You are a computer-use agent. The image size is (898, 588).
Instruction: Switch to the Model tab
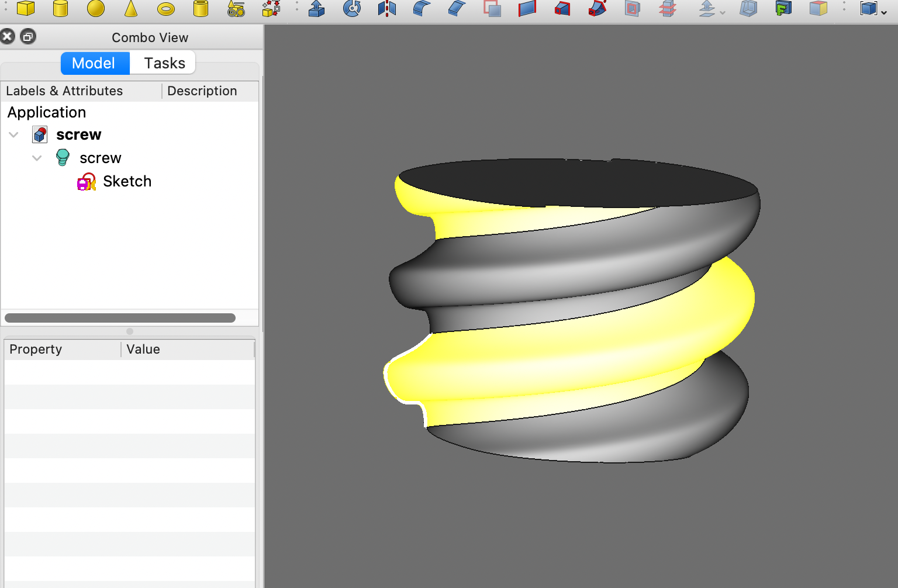point(95,63)
